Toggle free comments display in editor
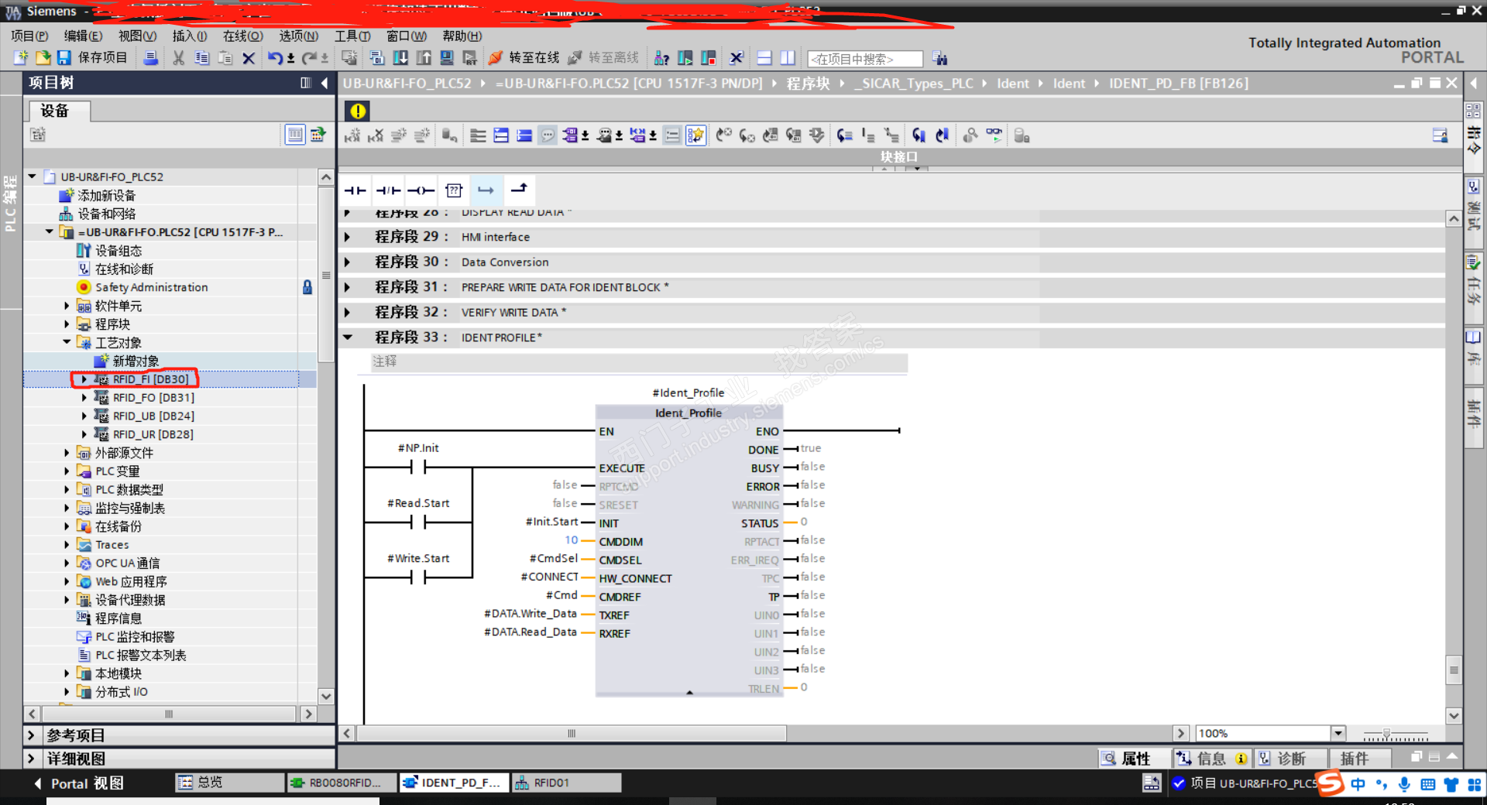Viewport: 1487px width, 805px height. point(548,136)
